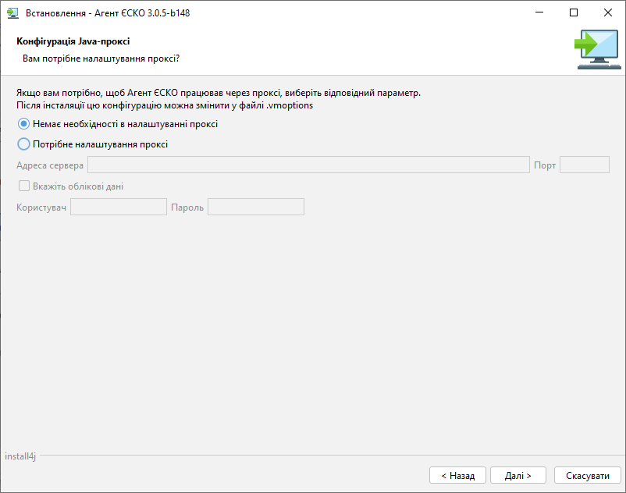
Task: Click the installer icon in the title bar
Action: (12, 13)
